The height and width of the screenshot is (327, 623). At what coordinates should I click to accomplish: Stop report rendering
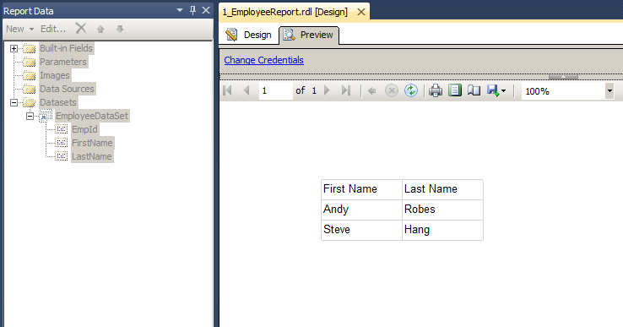[x=392, y=90]
